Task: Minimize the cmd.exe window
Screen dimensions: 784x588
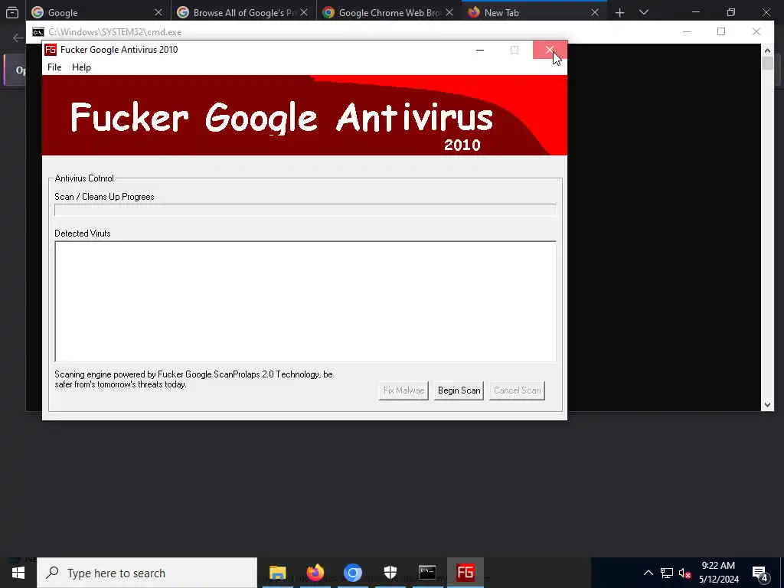Action: click(687, 31)
